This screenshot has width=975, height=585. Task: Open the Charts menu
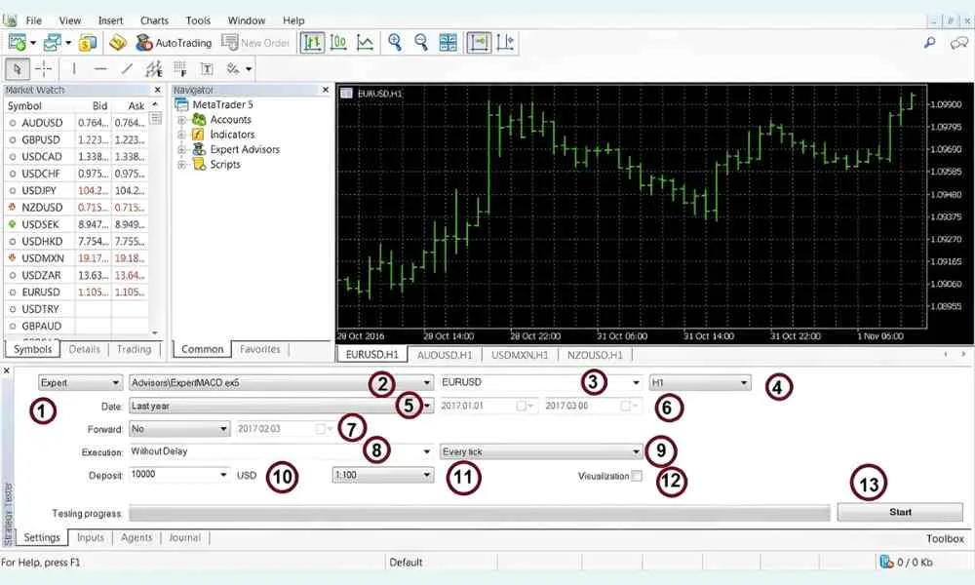click(x=154, y=19)
